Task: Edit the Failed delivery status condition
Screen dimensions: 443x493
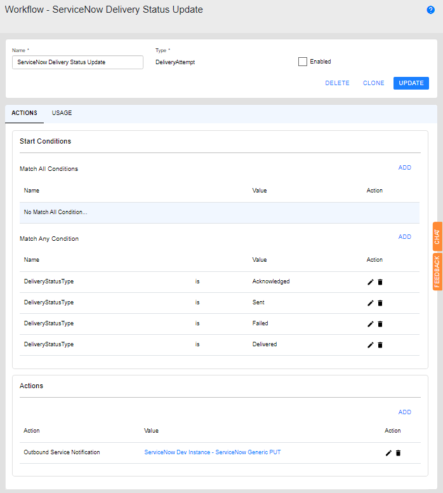Action: click(371, 324)
